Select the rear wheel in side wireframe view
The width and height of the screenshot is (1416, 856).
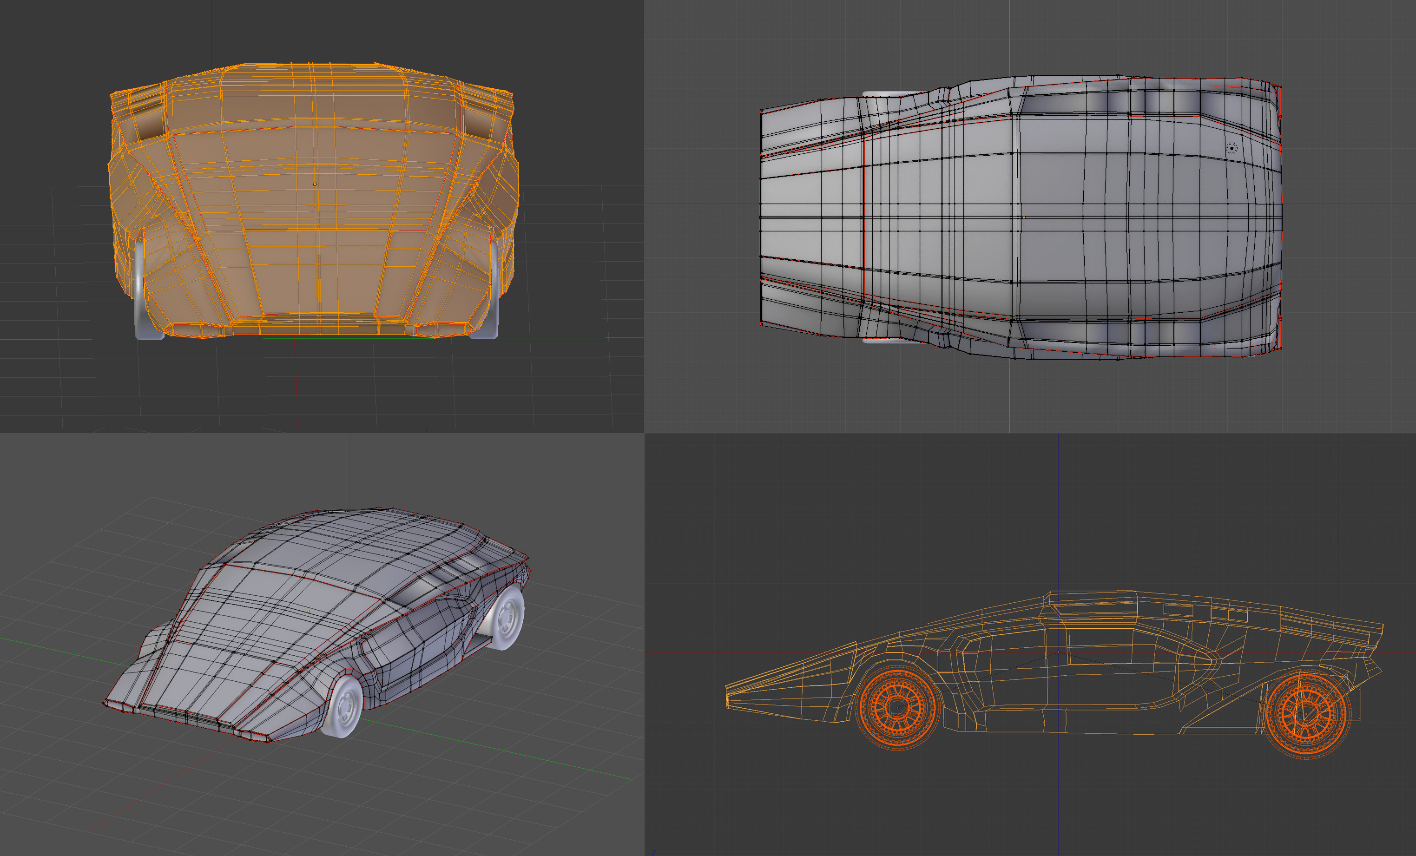coord(1306,714)
